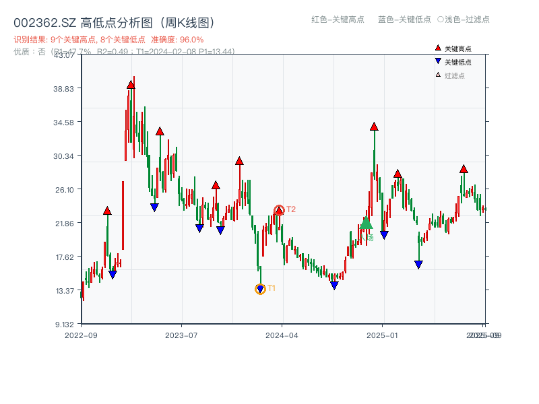The width and height of the screenshot is (539, 404).
Task: Click the red key-high triangle at the 2025 January peak
Action: [373, 126]
